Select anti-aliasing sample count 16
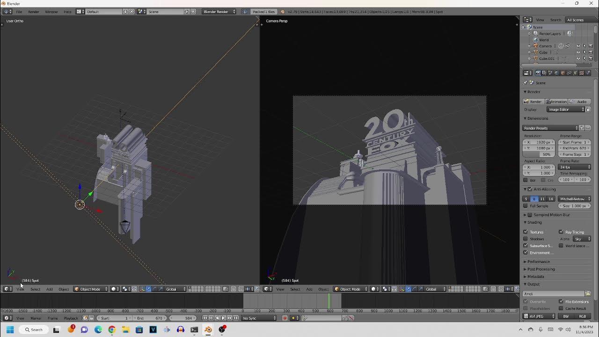Viewport: 599px width, 337px height. click(551, 199)
